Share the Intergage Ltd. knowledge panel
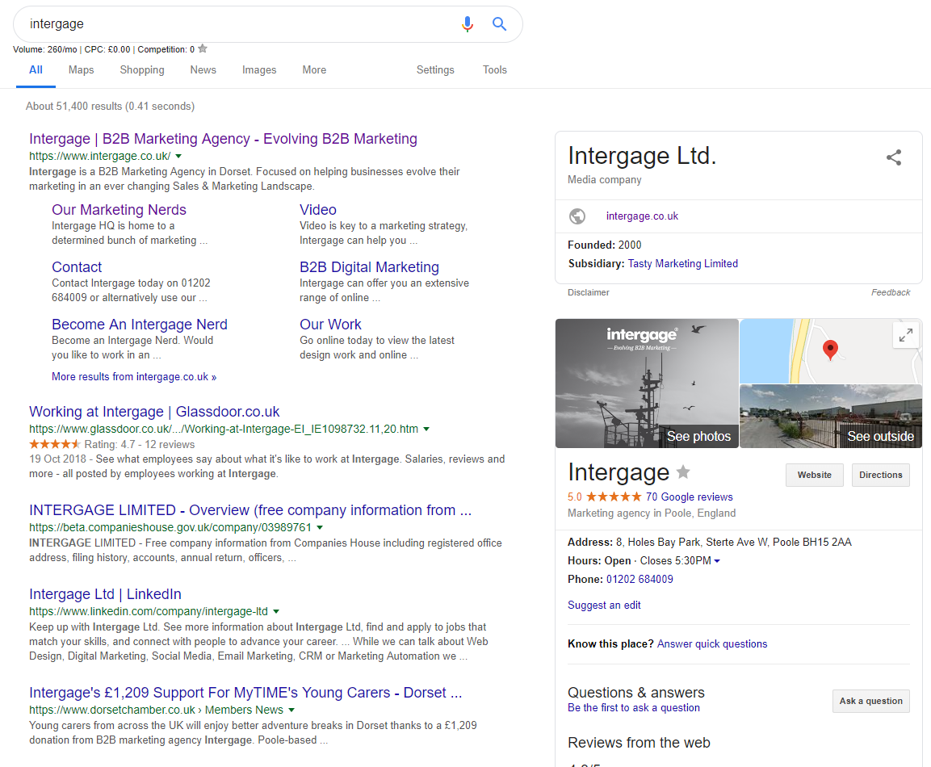The height and width of the screenshot is (767, 931). pyautogui.click(x=894, y=157)
